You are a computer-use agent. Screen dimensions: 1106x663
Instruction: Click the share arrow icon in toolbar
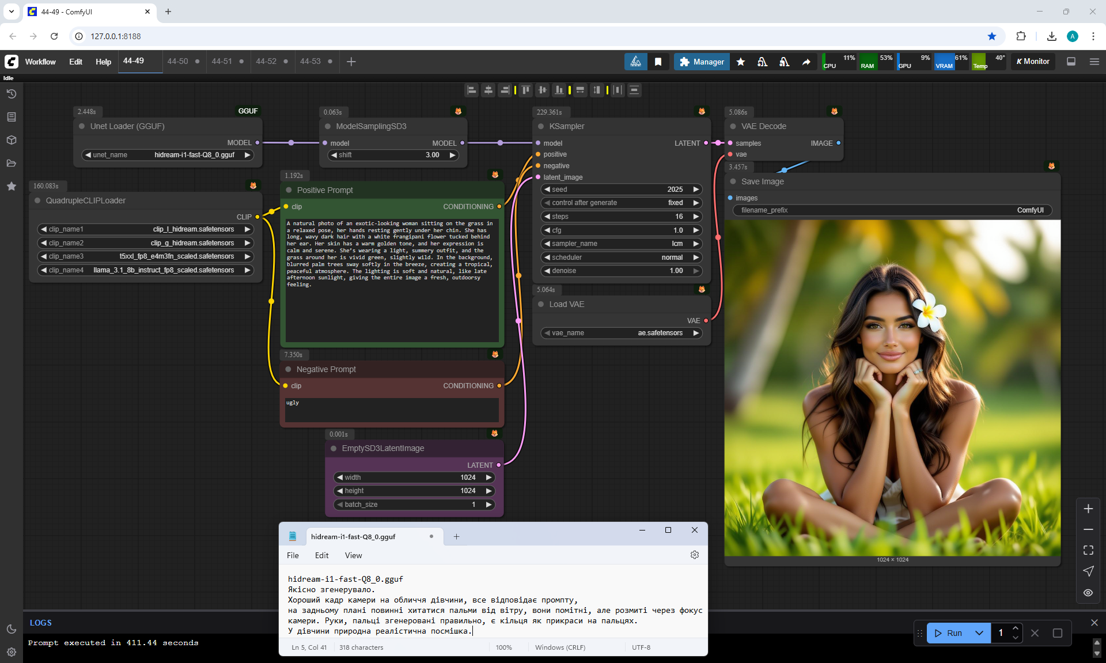(806, 62)
